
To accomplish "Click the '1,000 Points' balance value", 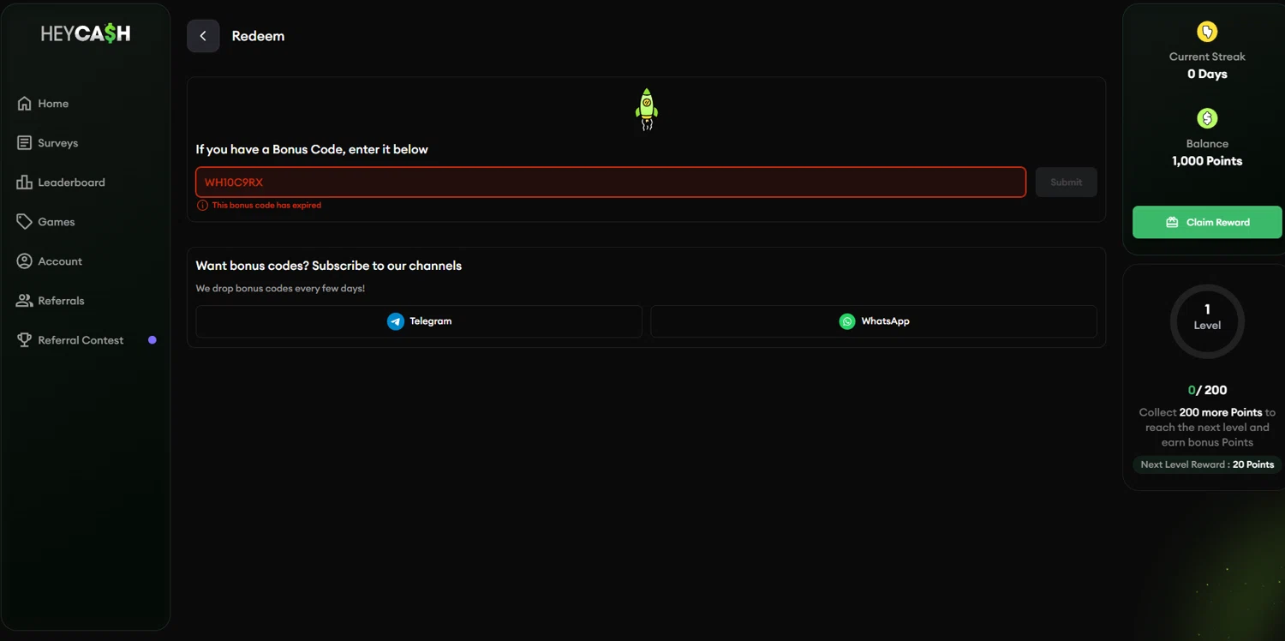I will coord(1207,161).
